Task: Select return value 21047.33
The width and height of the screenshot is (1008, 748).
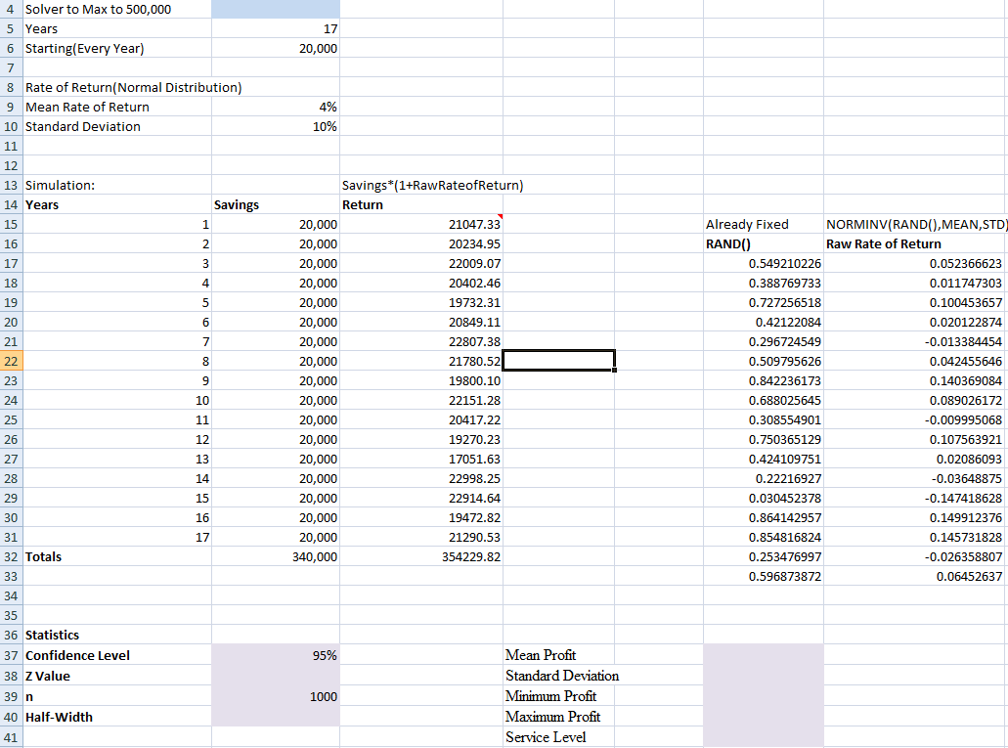Action: pos(421,225)
